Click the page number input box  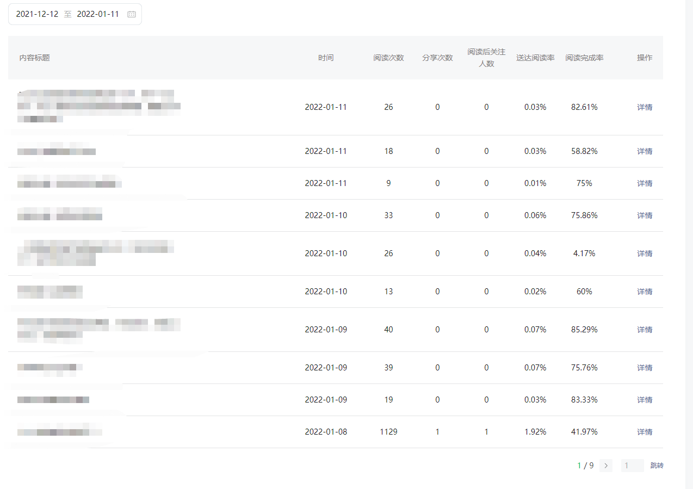[632, 466]
